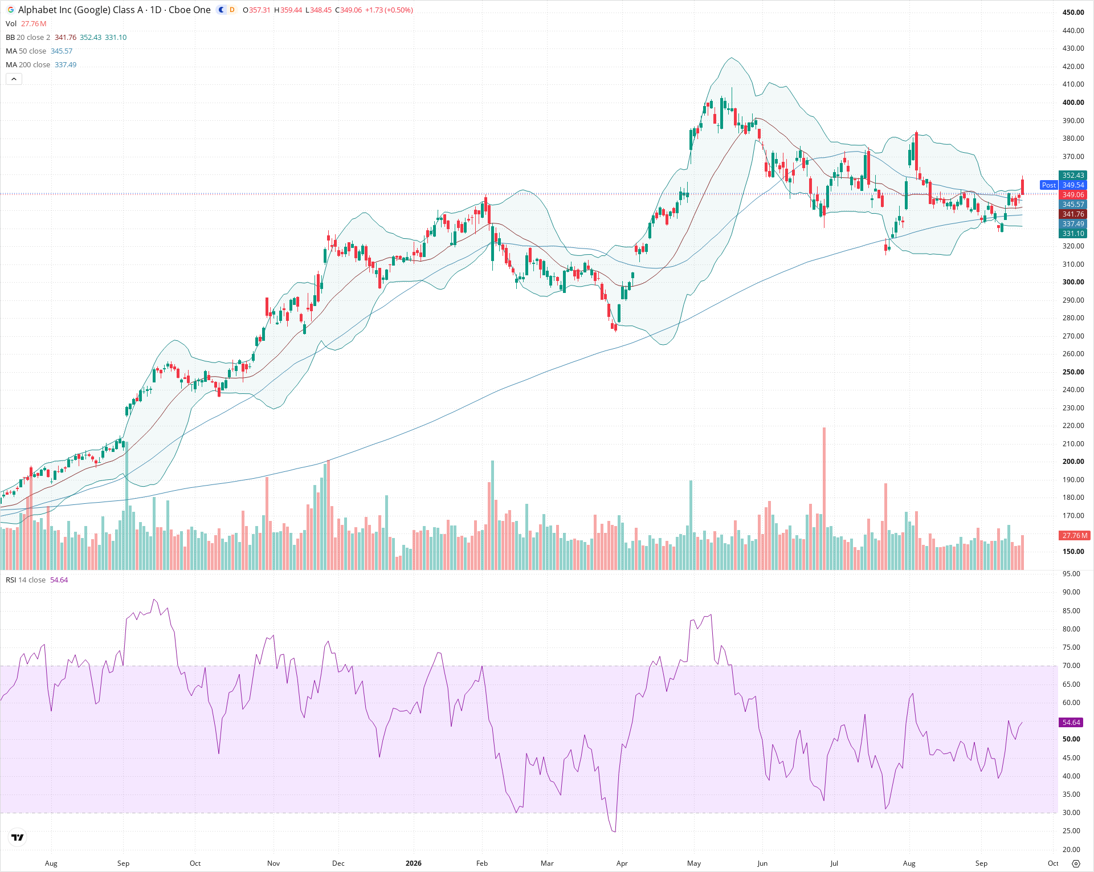The width and height of the screenshot is (1094, 872).
Task: Click the +1.73 (+0.50%) change value
Action: tap(389, 10)
